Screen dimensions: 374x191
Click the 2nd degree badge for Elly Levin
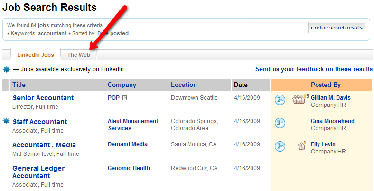click(280, 146)
